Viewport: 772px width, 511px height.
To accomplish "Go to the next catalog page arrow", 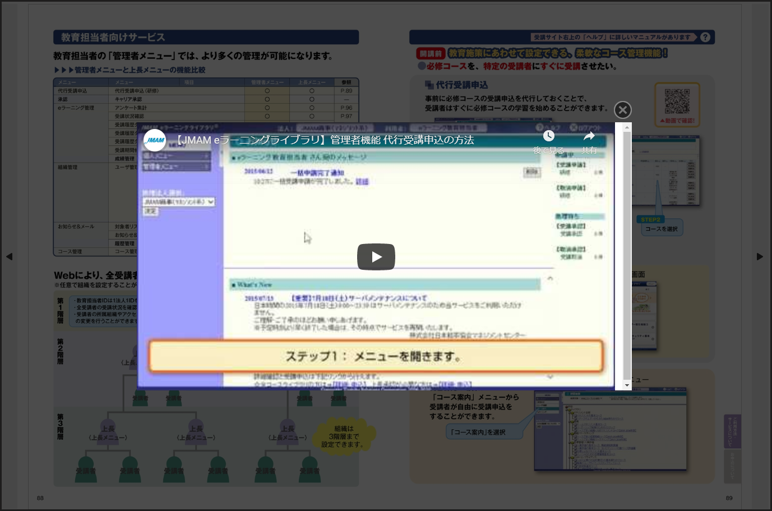I will [760, 256].
